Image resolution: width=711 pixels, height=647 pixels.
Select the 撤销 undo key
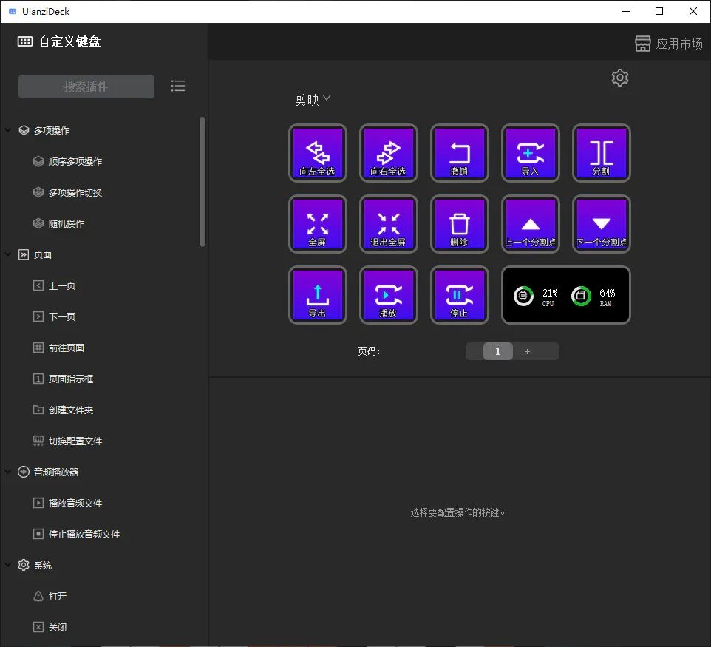coord(459,153)
